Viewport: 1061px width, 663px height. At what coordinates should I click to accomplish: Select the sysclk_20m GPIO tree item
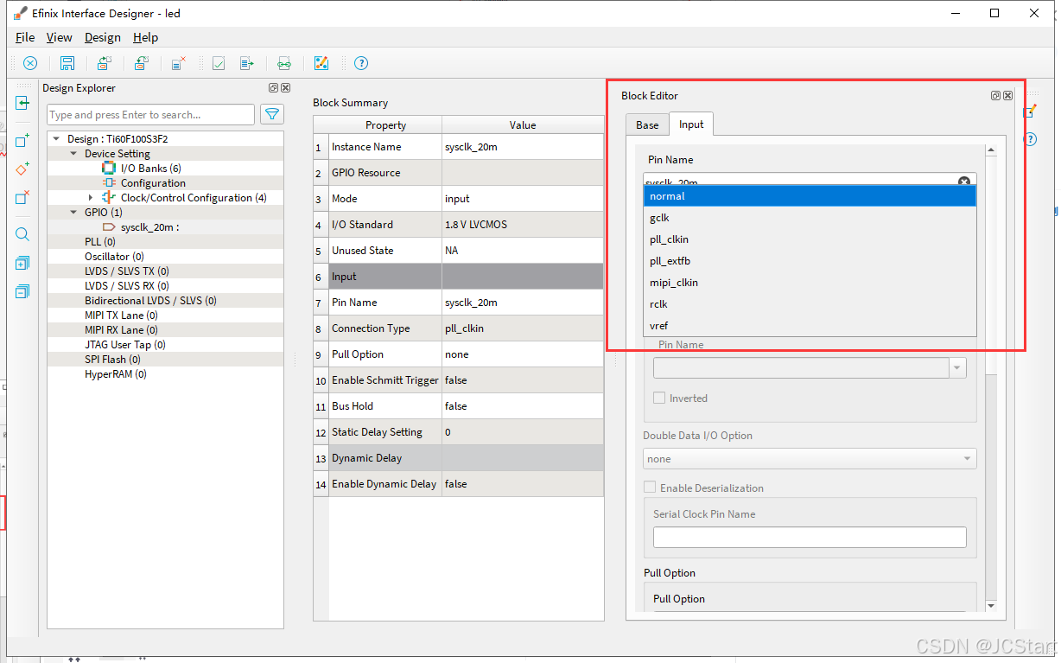(149, 227)
